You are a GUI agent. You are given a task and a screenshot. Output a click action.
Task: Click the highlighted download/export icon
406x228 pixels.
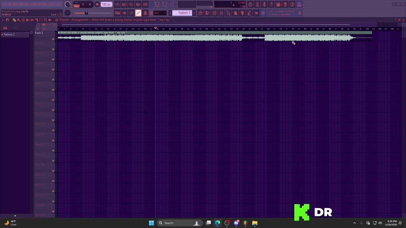click(299, 4)
